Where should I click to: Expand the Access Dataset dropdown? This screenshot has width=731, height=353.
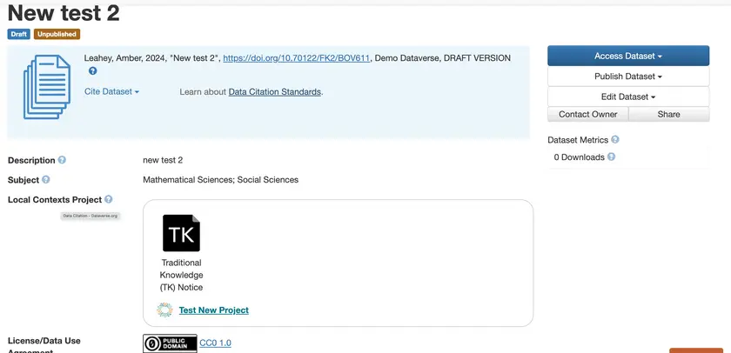628,56
